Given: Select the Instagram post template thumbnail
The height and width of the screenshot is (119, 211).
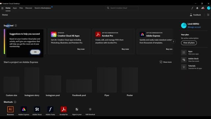Looking at the screenshot, I should click(53, 84).
